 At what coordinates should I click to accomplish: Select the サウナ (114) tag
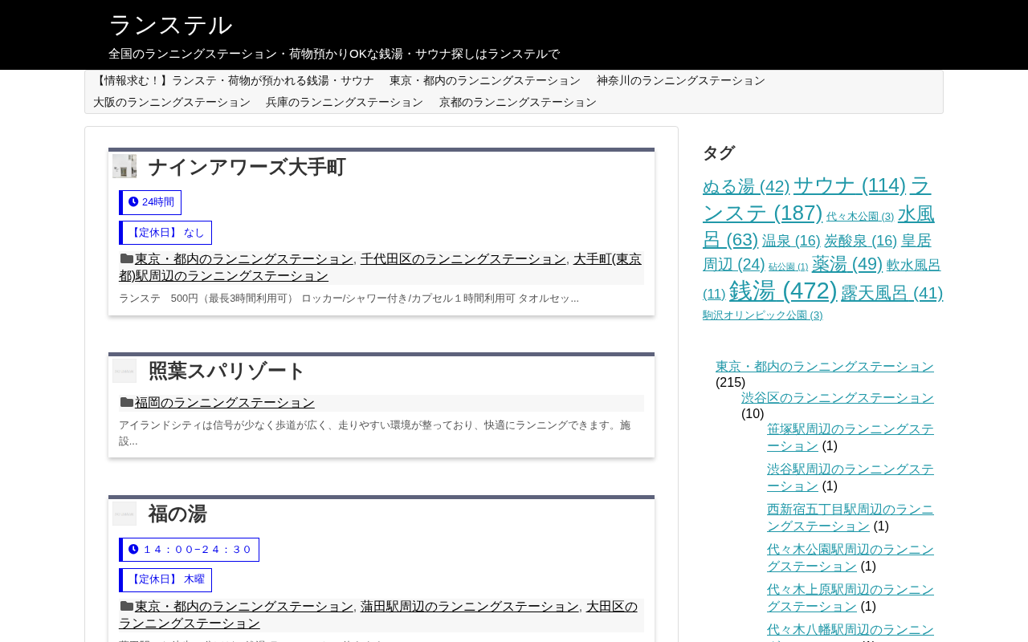click(850, 185)
